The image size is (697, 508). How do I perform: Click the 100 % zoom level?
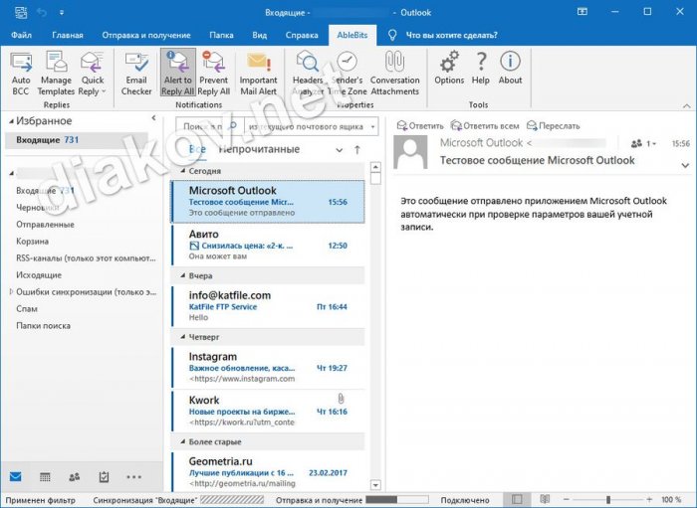[x=671, y=500]
